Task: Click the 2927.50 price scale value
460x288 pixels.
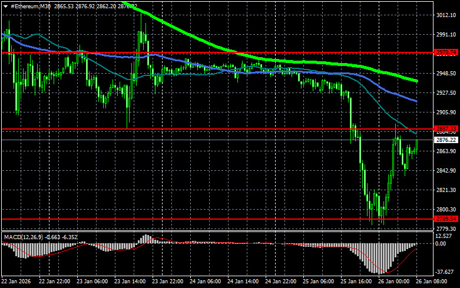Action: [x=446, y=92]
